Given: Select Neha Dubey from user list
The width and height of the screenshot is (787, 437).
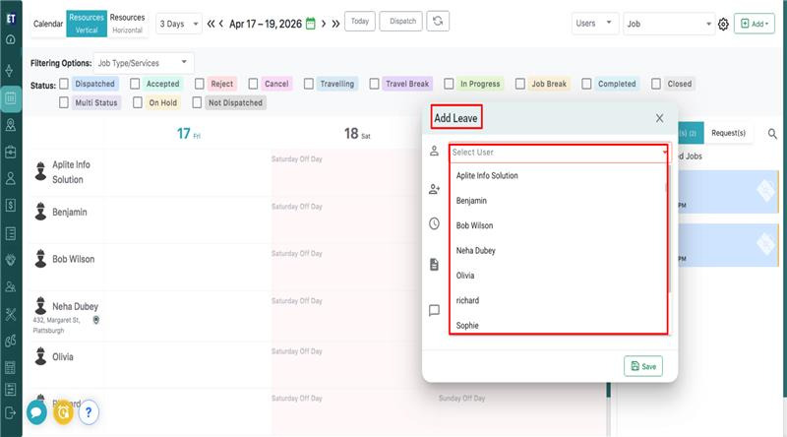Looking at the screenshot, I should tap(476, 251).
